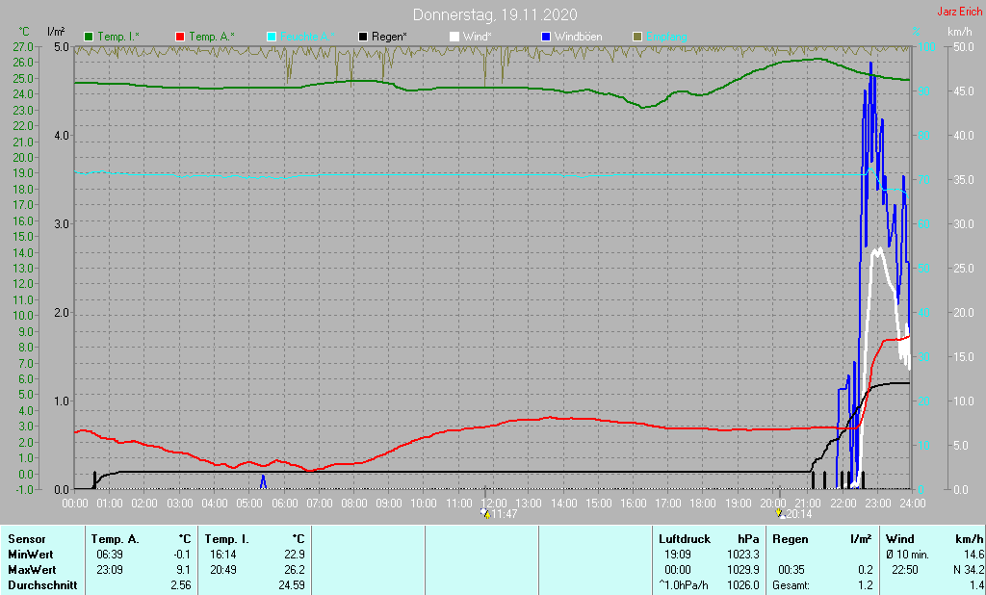
Task: Click the blue Windböen legend square
Action: [546, 37]
